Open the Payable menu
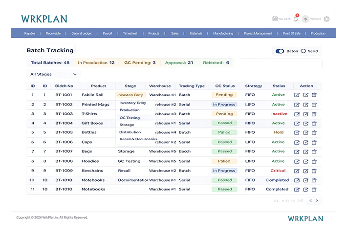Screen dimensions: 346x233 30,33
